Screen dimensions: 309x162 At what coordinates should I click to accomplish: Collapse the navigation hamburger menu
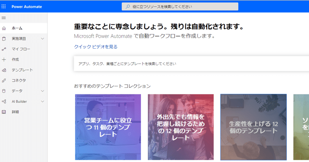(3, 18)
